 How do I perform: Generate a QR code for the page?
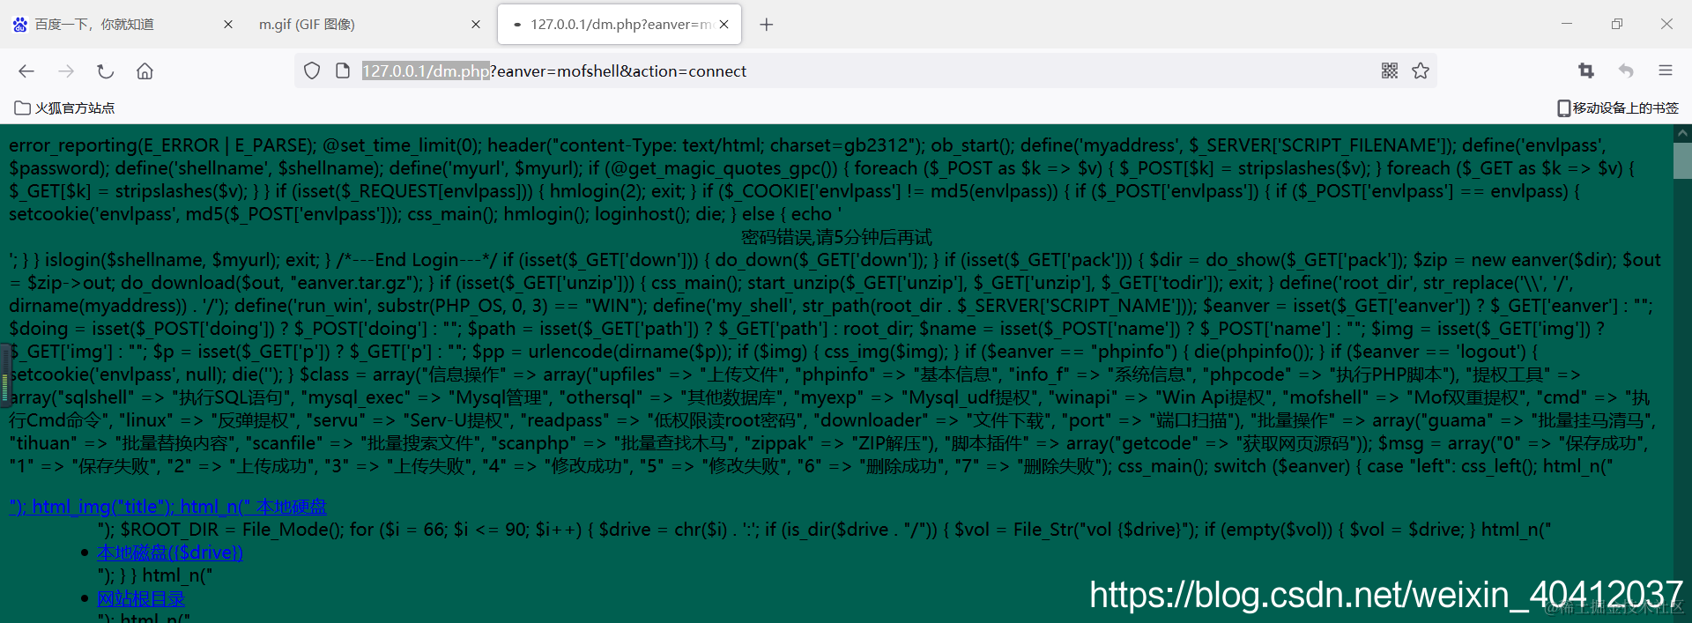(1390, 70)
